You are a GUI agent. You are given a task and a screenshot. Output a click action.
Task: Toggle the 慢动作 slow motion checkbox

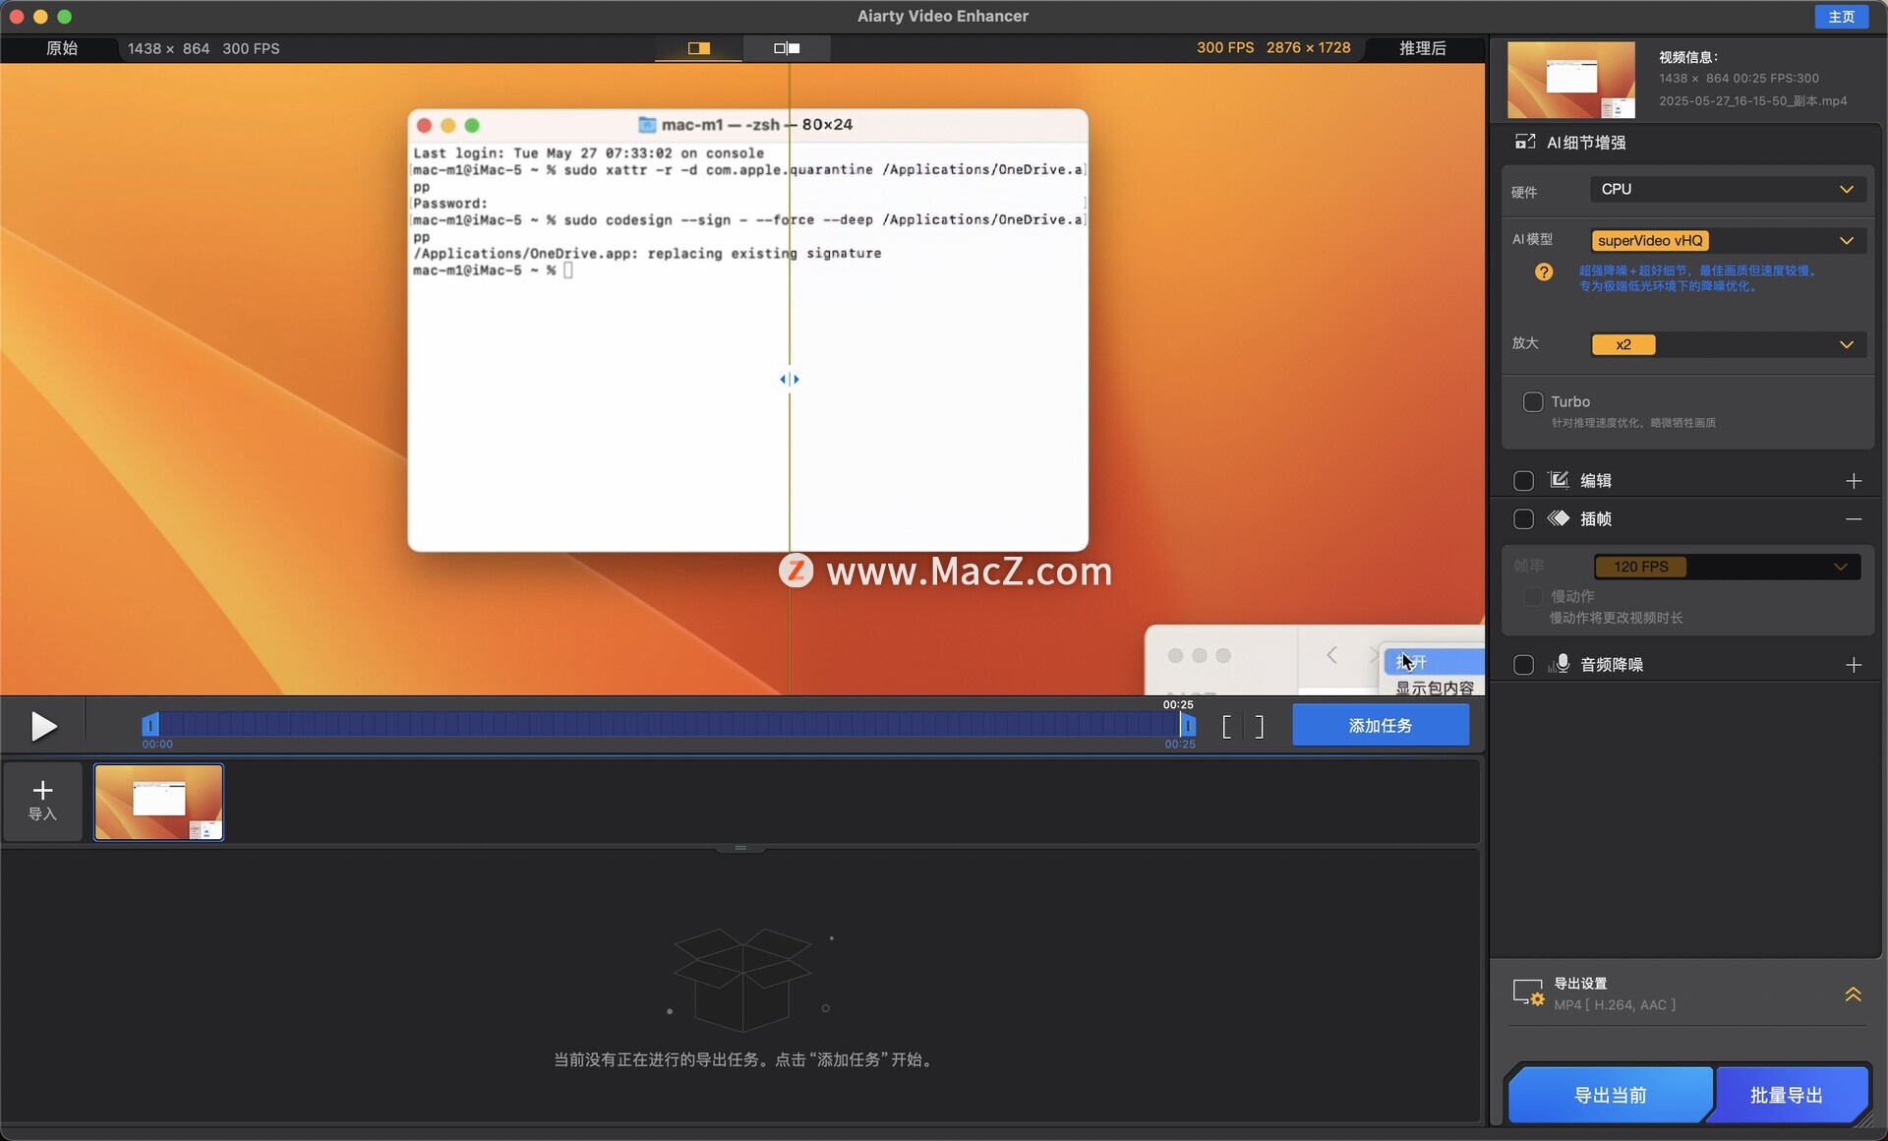(1532, 596)
